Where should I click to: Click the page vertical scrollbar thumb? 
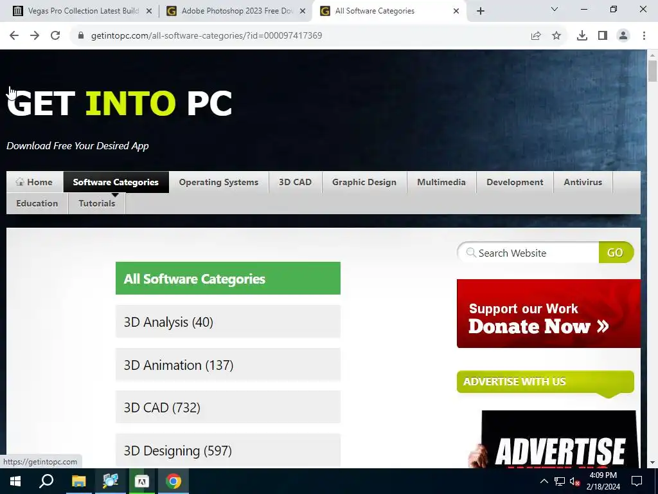tap(652, 71)
